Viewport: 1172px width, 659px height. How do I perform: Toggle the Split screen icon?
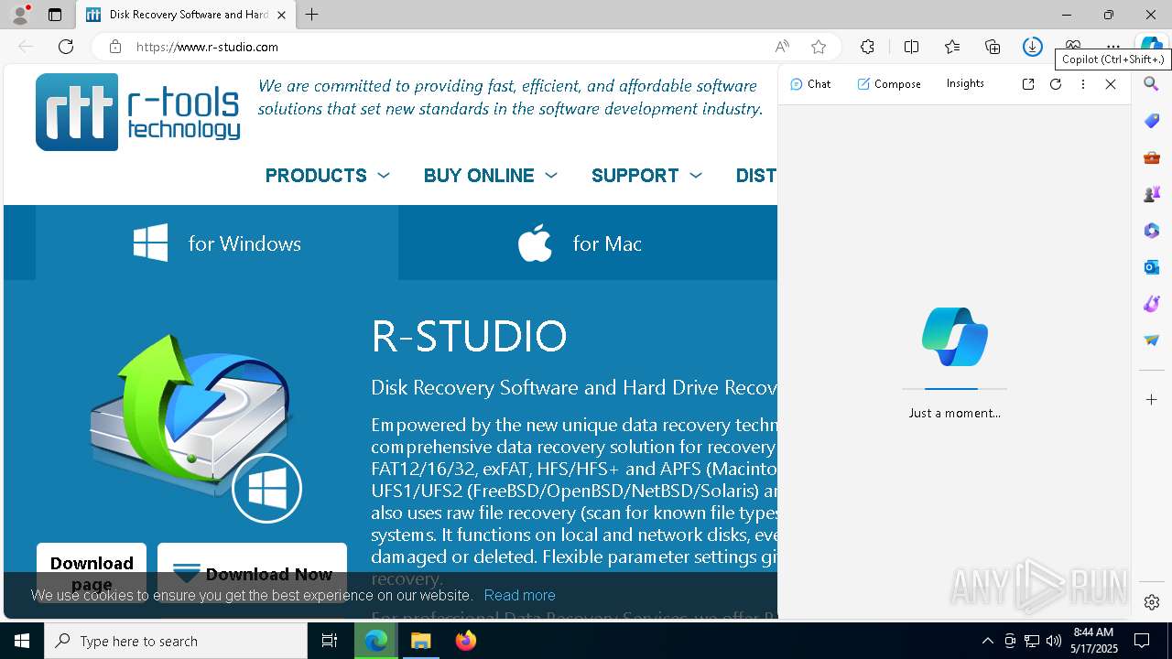coord(911,47)
